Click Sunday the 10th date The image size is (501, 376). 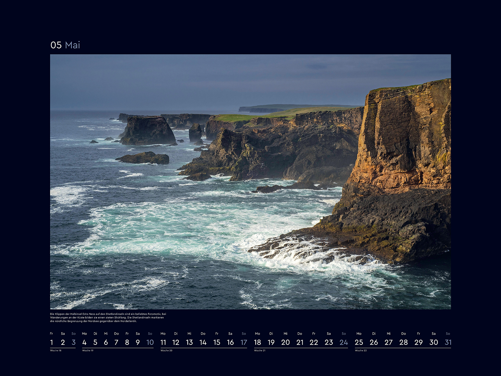pyautogui.click(x=150, y=342)
